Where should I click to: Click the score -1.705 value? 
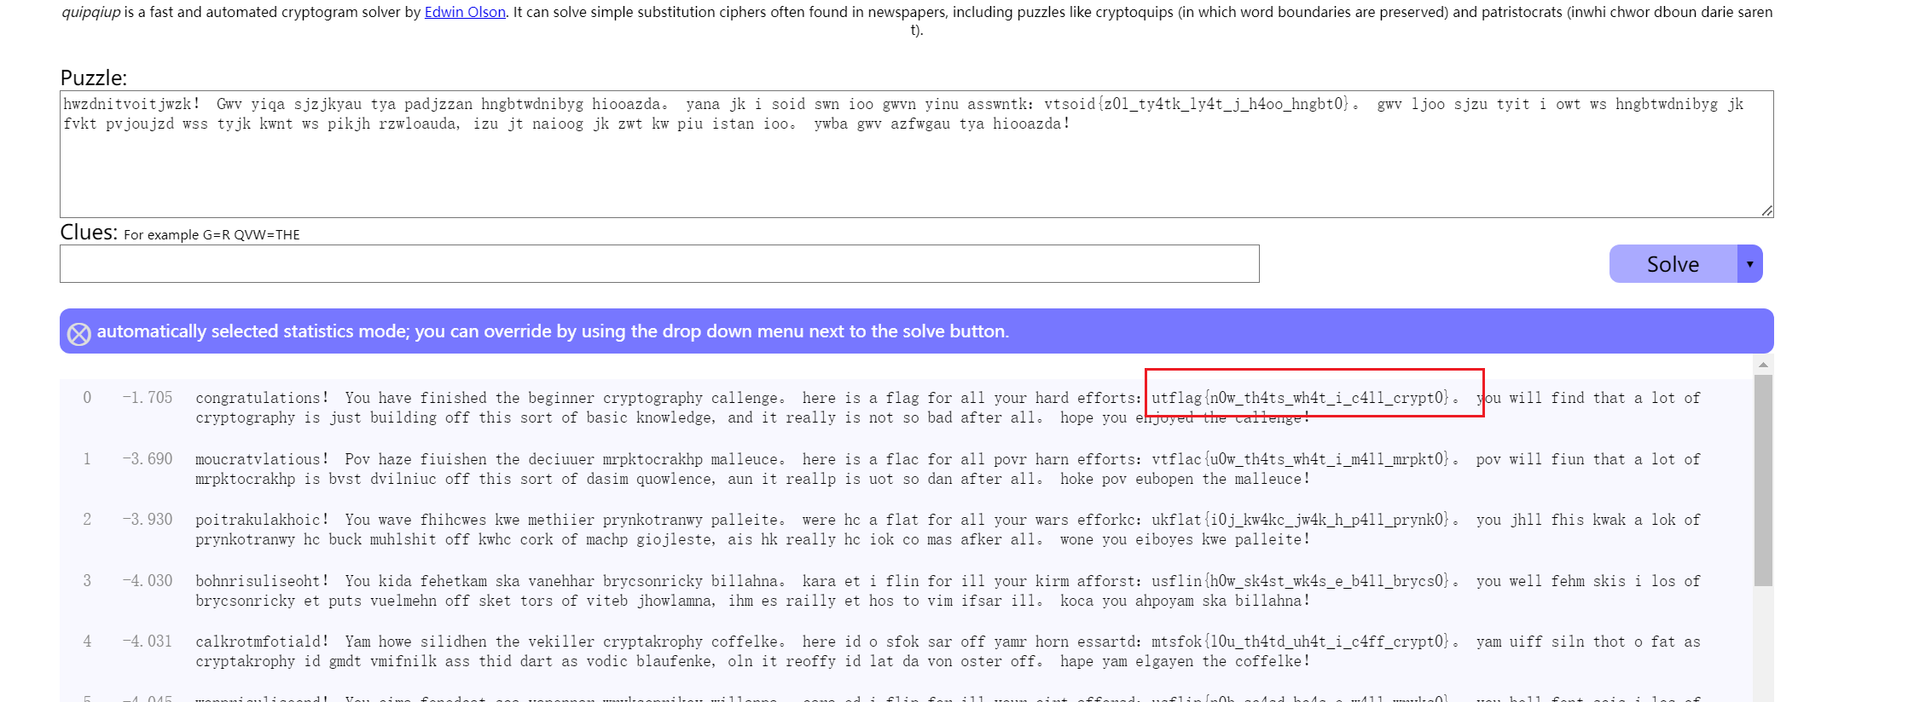pos(147,398)
